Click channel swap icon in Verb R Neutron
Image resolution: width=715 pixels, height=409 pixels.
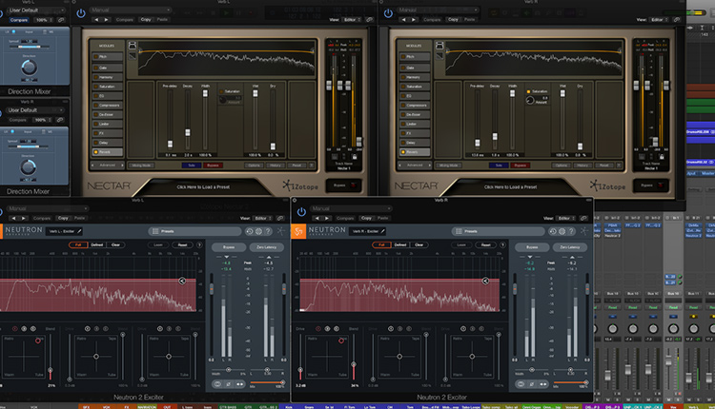pos(542,384)
